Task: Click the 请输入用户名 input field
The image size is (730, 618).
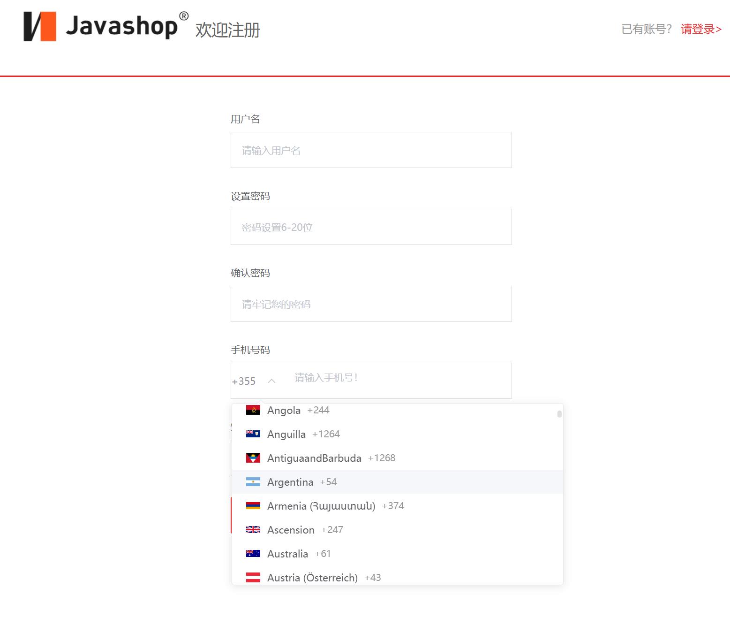Action: pos(370,150)
